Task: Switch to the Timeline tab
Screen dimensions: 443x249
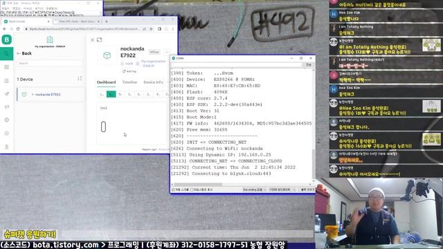Action: point(129,82)
